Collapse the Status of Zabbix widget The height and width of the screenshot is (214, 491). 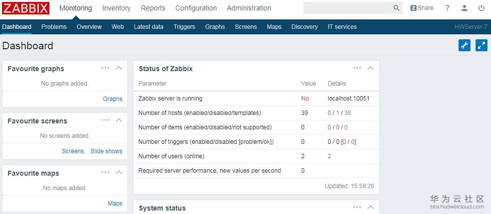(371, 68)
